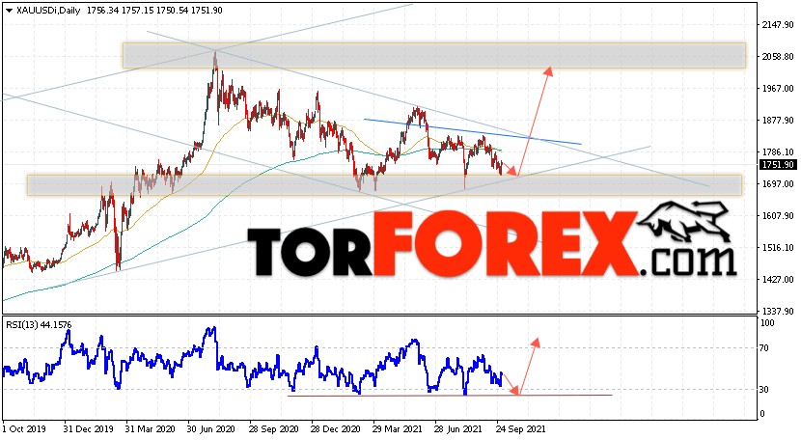The image size is (801, 440).
Task: Click price axis label 2147.90
Action: [778, 24]
